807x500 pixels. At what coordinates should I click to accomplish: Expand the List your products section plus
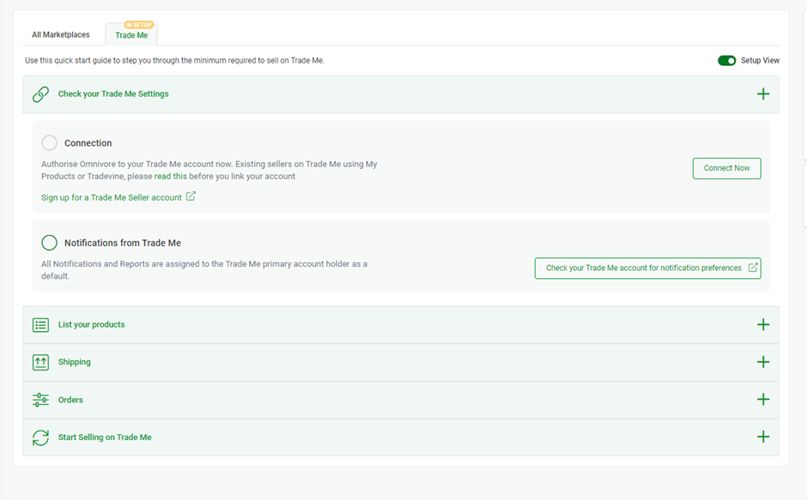(763, 324)
